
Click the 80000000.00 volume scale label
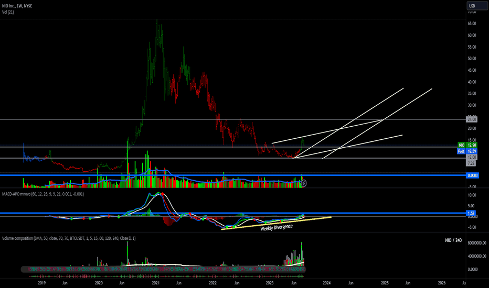(476, 243)
